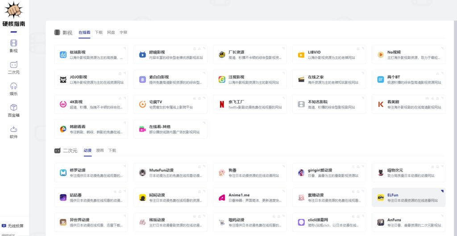Screen dimensions: 457x236
Task: Switch to the 漫画 tab
Action: pyautogui.click(x=100, y=151)
